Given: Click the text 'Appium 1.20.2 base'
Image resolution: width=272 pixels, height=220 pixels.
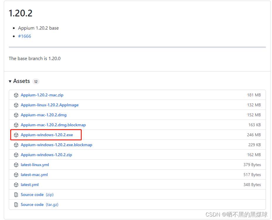Looking at the screenshot, I should tap(38, 28).
